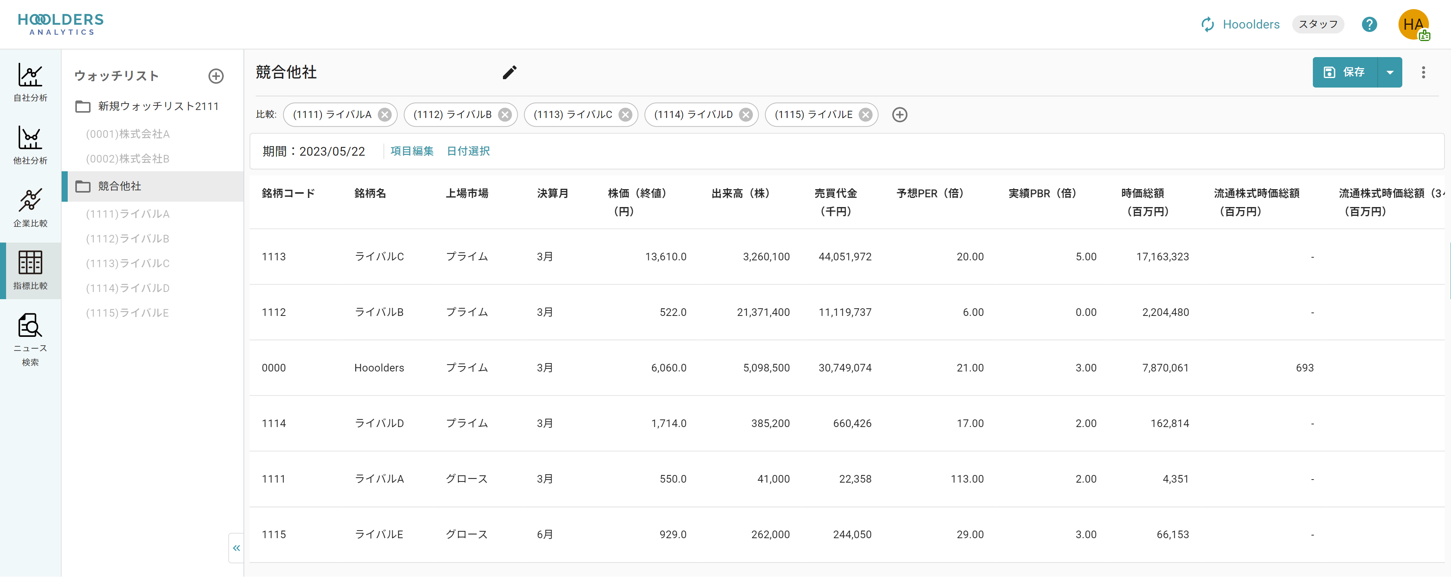
Task: Add a comparison company with plus icon
Action: click(x=900, y=115)
